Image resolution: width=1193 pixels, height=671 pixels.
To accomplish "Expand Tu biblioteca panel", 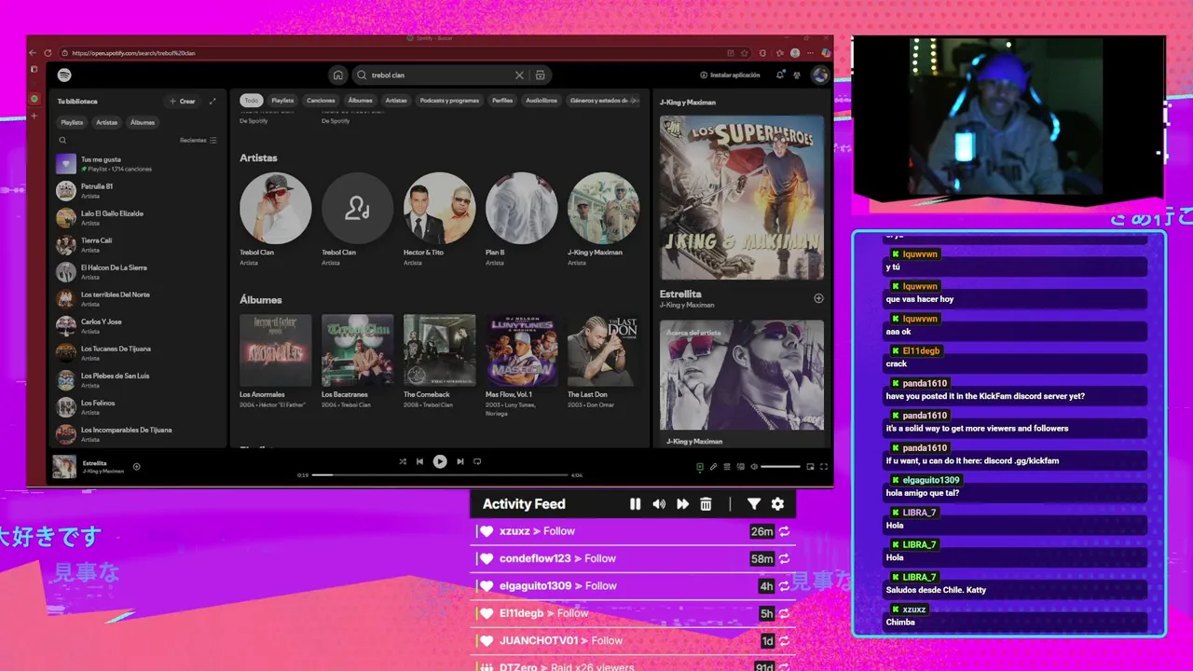I will [213, 101].
